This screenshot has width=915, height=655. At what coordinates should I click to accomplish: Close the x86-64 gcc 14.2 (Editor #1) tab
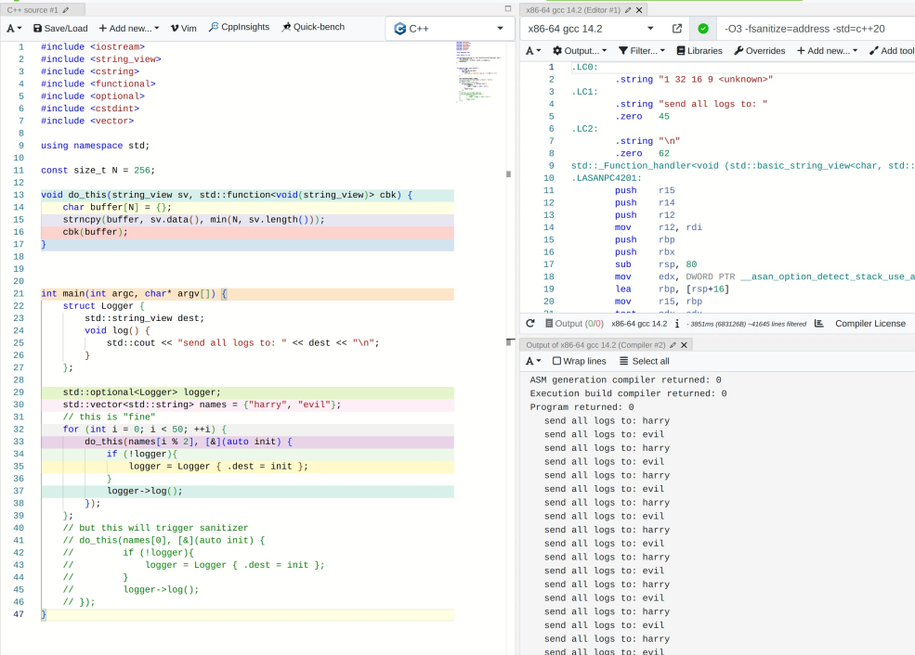(639, 10)
